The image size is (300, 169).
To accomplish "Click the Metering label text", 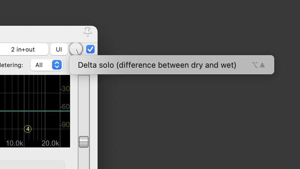I will point(11,65).
